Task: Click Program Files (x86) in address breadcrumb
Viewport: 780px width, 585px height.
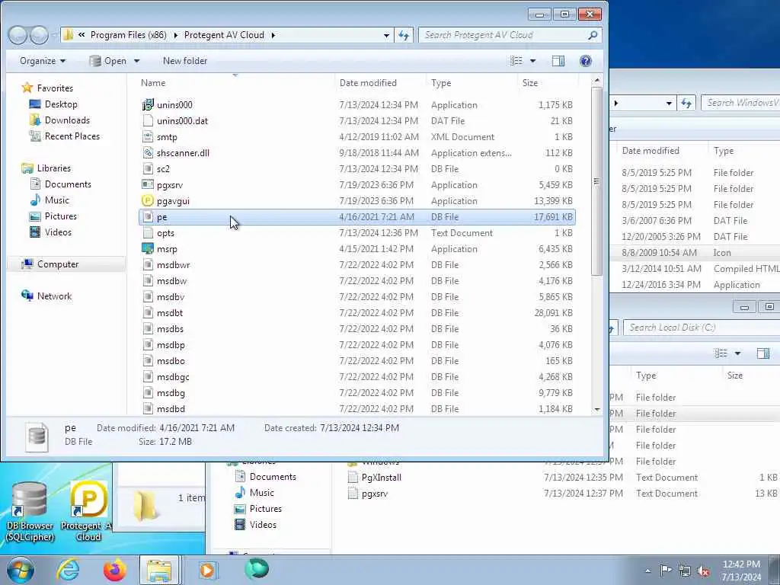Action: click(128, 35)
